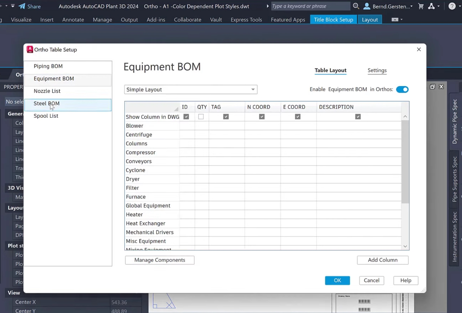Click the restore icon on Properties palette

pos(432,87)
